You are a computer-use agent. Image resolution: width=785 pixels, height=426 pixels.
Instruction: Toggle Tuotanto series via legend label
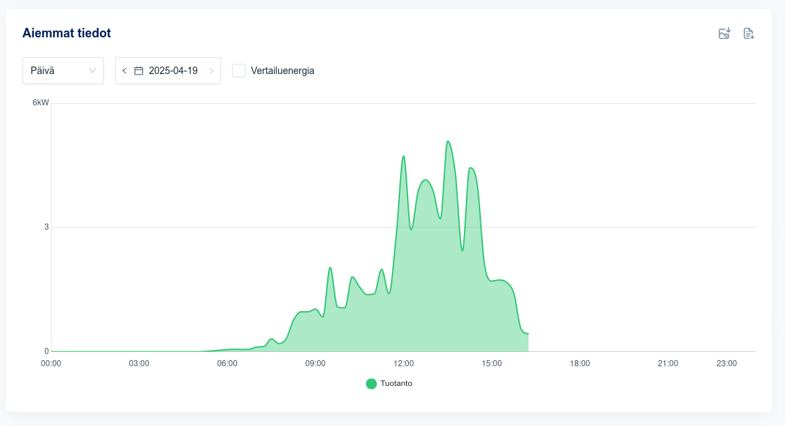[x=396, y=383]
